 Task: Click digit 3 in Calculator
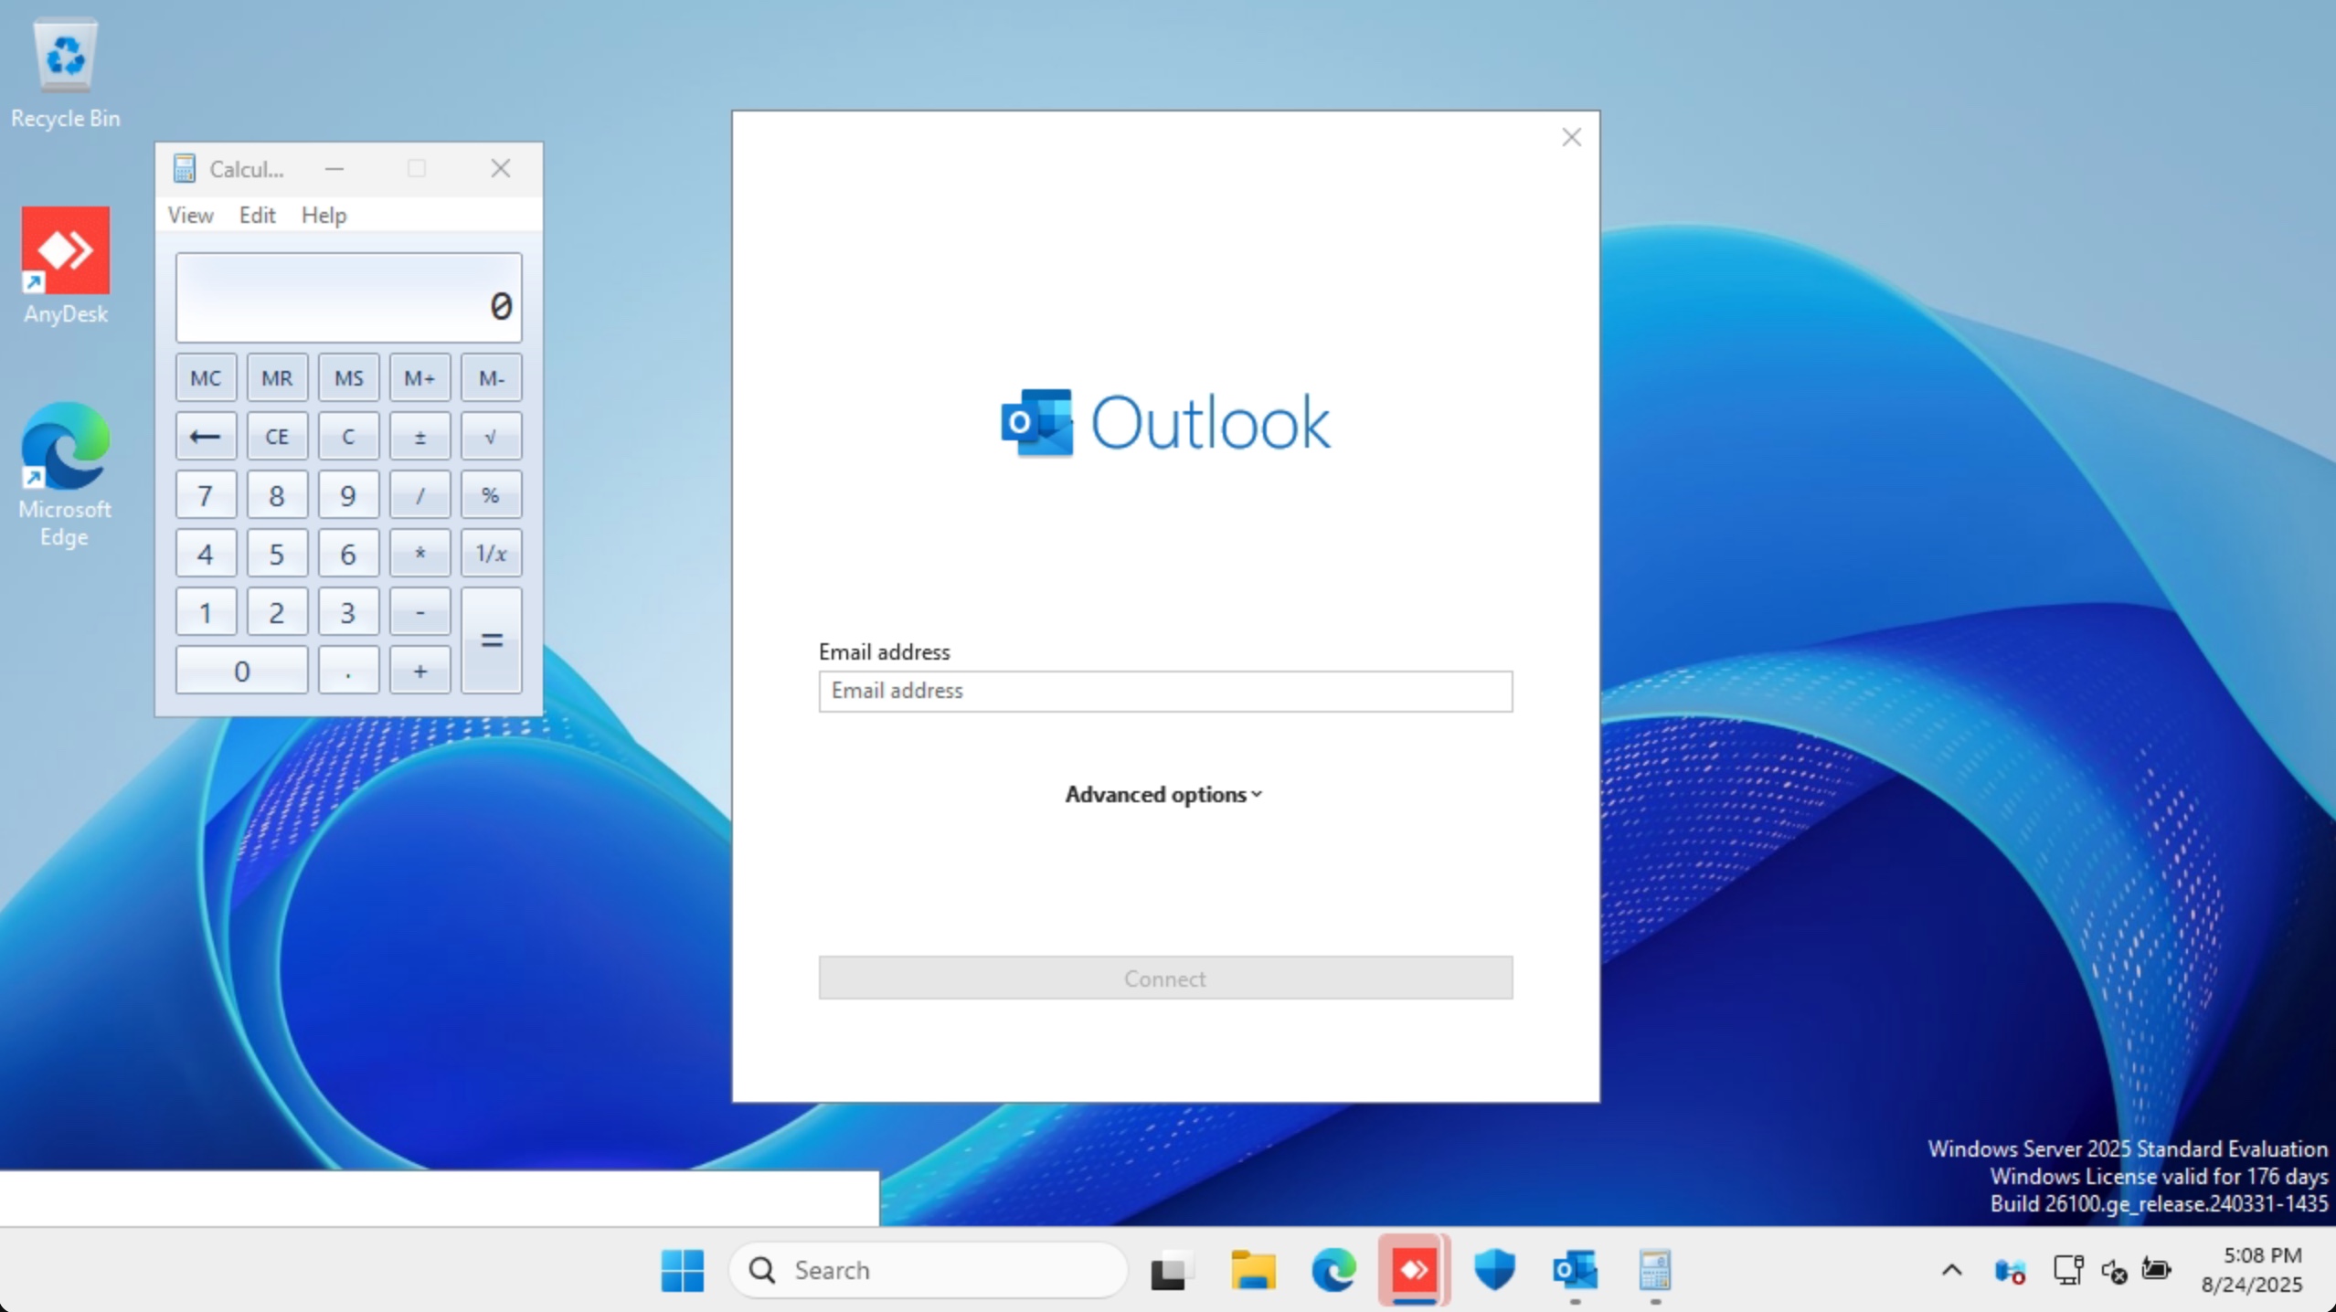pos(348,611)
